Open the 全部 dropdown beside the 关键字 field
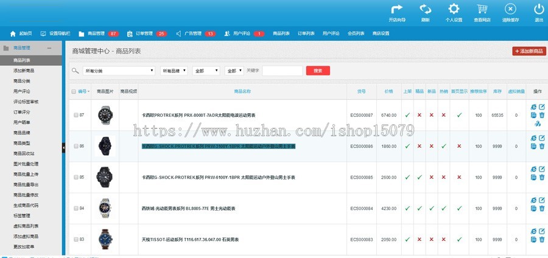This screenshot has height=258, width=548. click(234, 71)
